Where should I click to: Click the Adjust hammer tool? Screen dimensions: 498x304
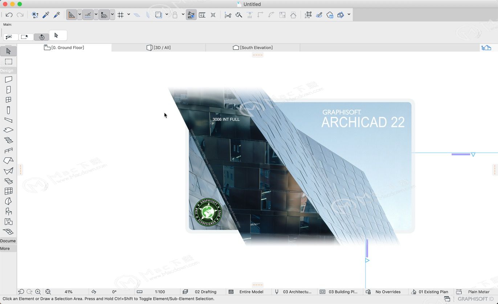238,15
